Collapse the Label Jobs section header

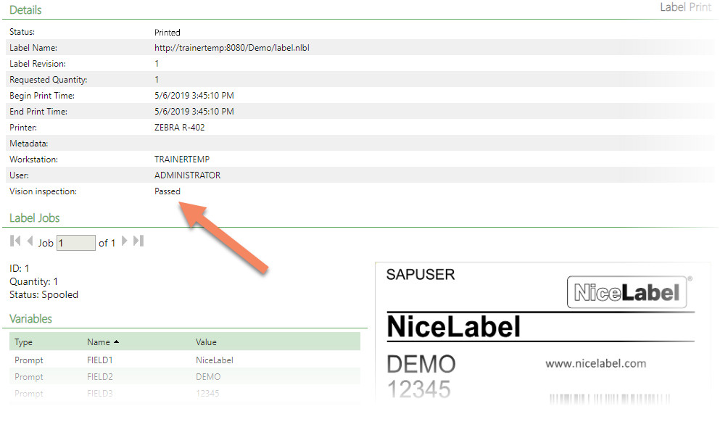click(35, 218)
